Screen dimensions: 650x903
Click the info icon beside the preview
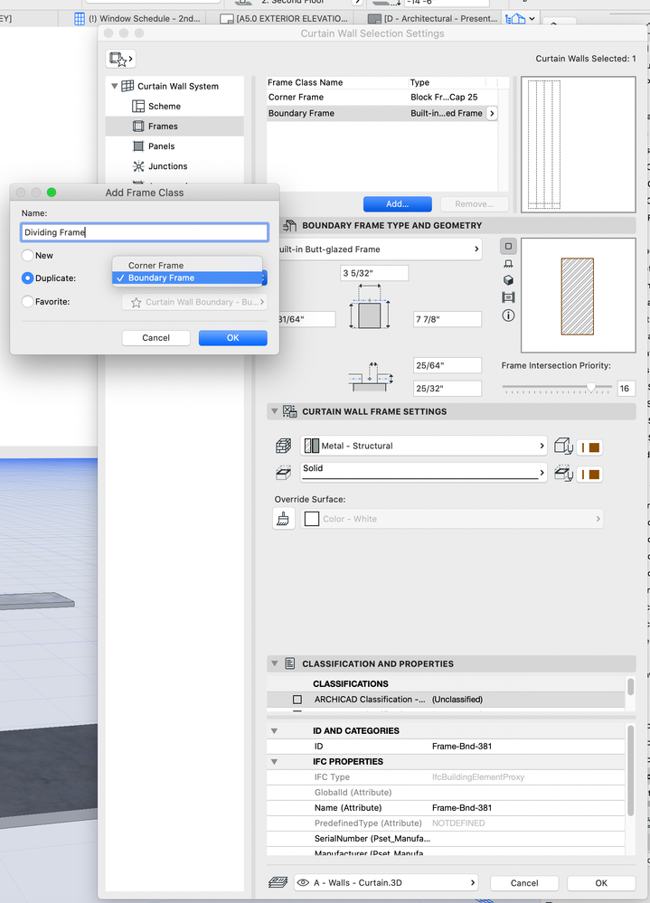(x=508, y=315)
